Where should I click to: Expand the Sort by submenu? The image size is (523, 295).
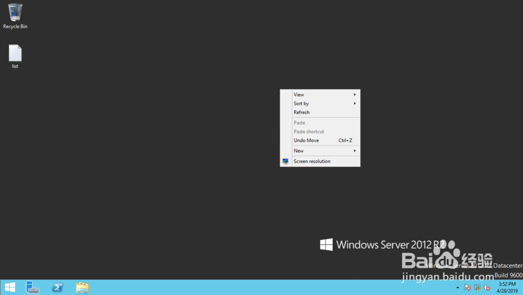(x=320, y=103)
